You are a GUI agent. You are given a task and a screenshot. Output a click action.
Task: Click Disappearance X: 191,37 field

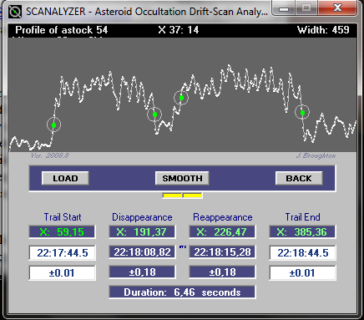[x=142, y=232]
